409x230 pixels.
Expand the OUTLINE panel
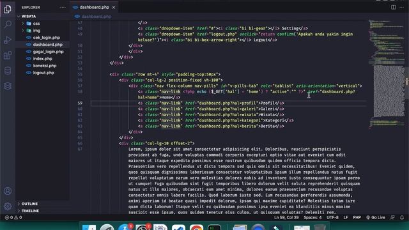coord(29,204)
